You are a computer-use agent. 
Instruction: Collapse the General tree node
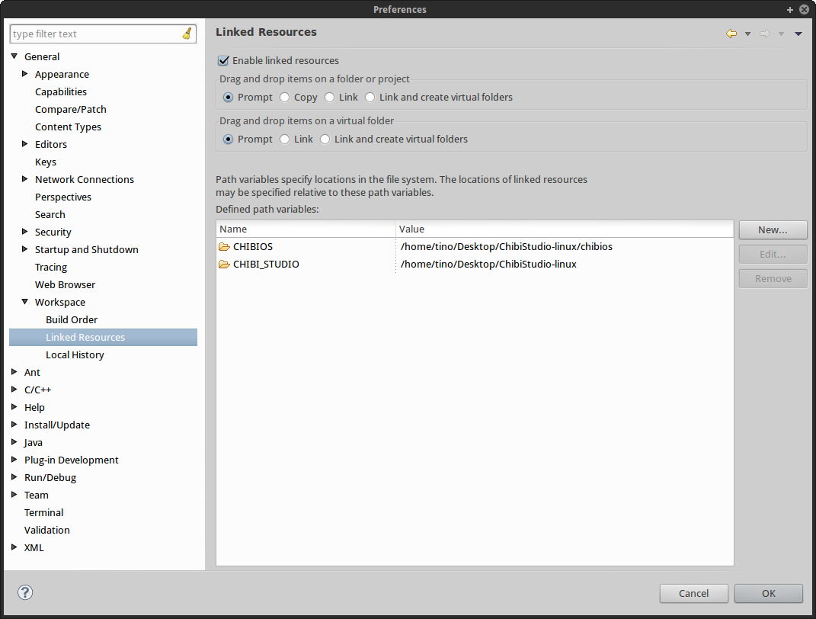tap(14, 56)
